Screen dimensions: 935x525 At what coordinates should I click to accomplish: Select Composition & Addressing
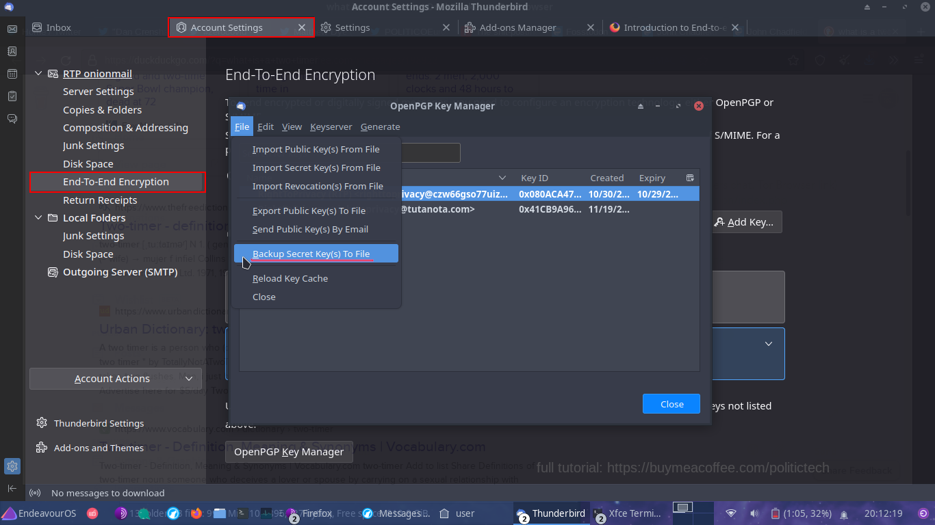click(x=125, y=128)
